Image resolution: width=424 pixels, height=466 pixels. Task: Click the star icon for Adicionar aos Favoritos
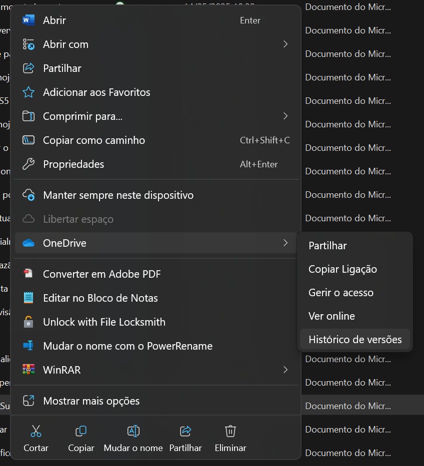pyautogui.click(x=28, y=92)
